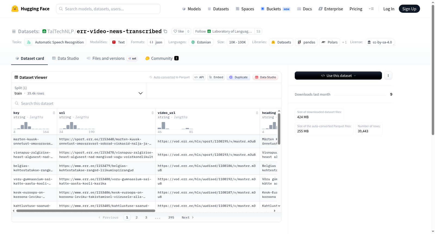
Task: Click the followers count 53
Action: click(x=258, y=31)
